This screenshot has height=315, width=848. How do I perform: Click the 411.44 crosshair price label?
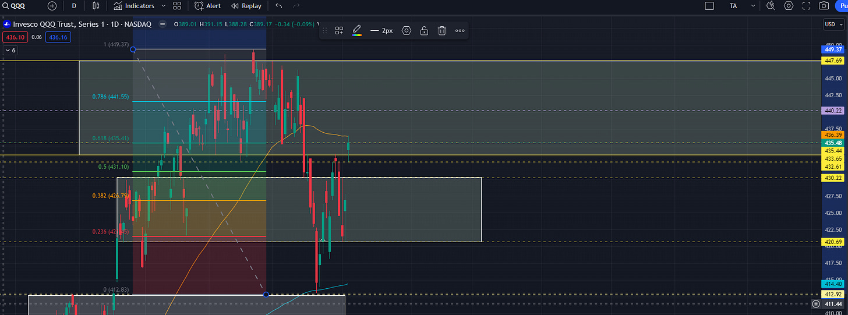click(x=834, y=304)
